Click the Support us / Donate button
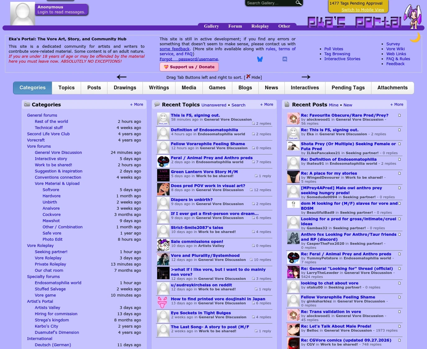The width and height of the screenshot is (427, 349). click(x=189, y=67)
